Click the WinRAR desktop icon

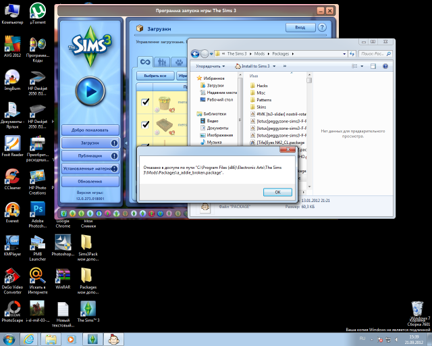(x=63, y=278)
